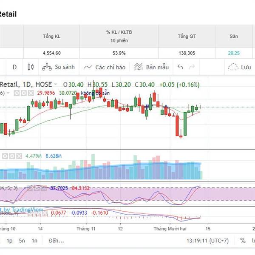The image size is (255, 255).
Task: Click the So sánh compare symbol icon
Action: 46,67
